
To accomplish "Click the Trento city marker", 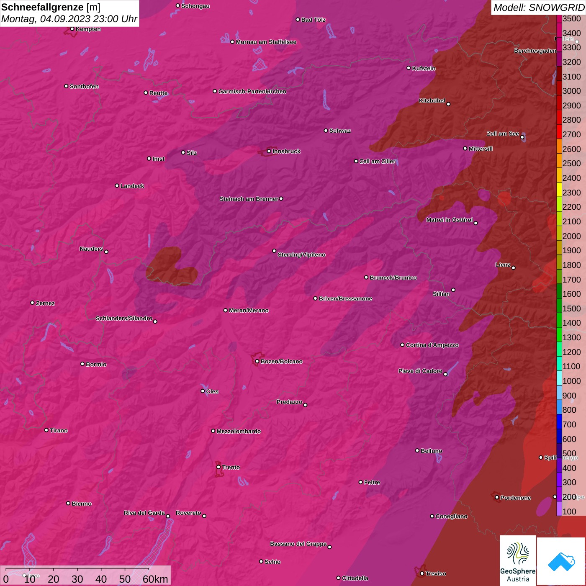I will tap(218, 467).
